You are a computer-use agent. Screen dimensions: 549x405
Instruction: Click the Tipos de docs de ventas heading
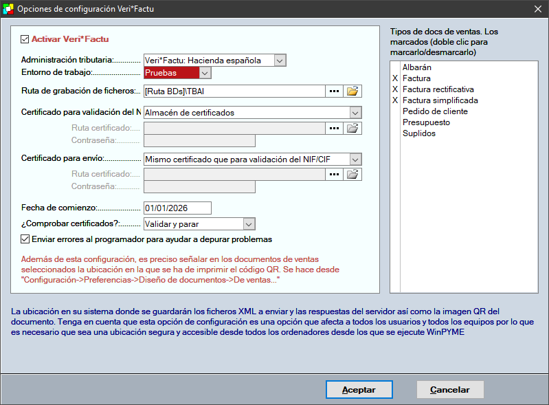(444, 42)
